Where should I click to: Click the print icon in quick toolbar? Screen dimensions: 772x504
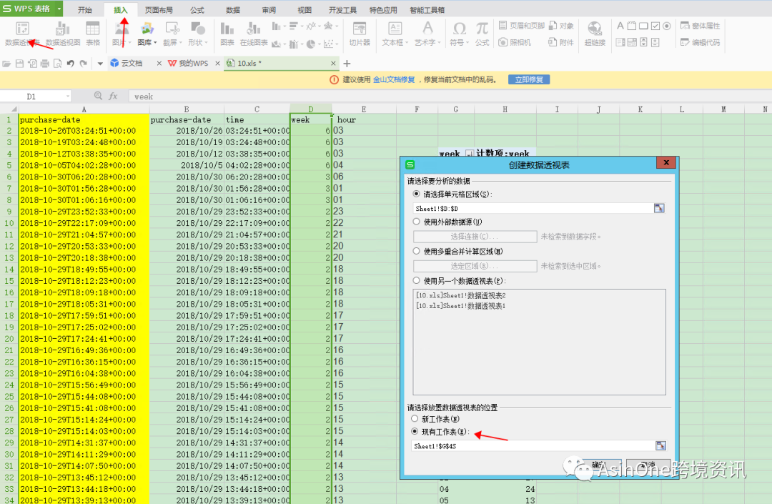(x=45, y=64)
